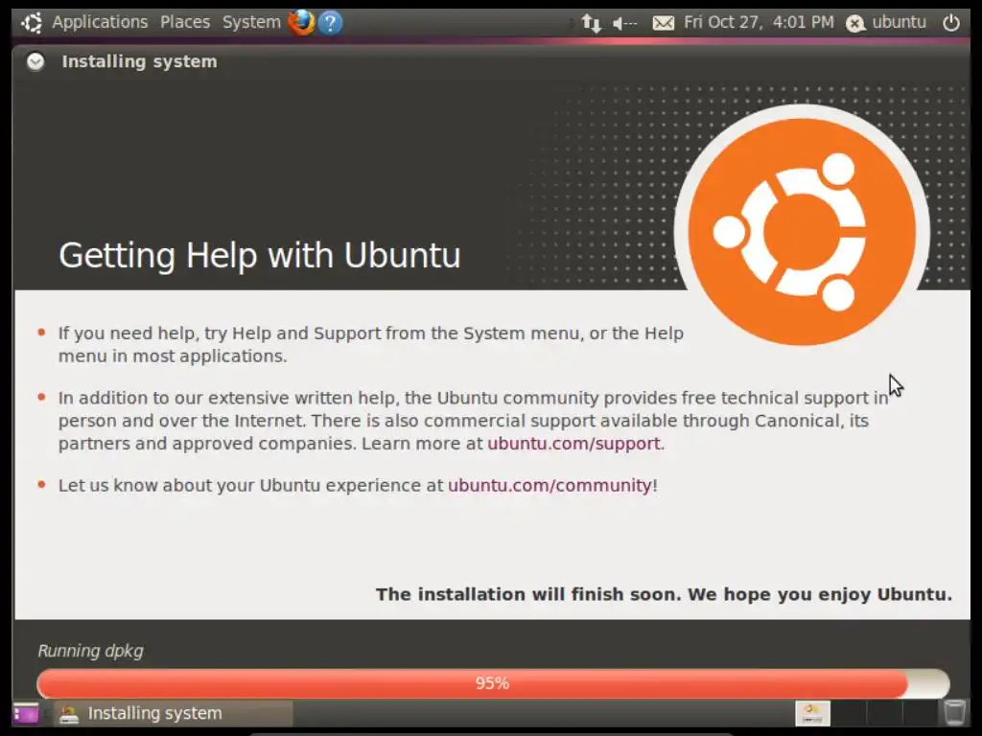Click the 95% installation progress bar
This screenshot has height=736, width=982.
pos(493,683)
